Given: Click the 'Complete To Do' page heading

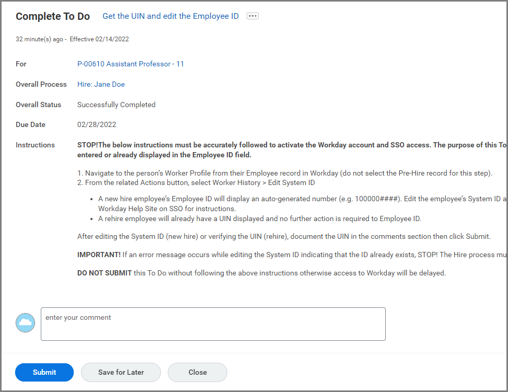Looking at the screenshot, I should (x=53, y=16).
